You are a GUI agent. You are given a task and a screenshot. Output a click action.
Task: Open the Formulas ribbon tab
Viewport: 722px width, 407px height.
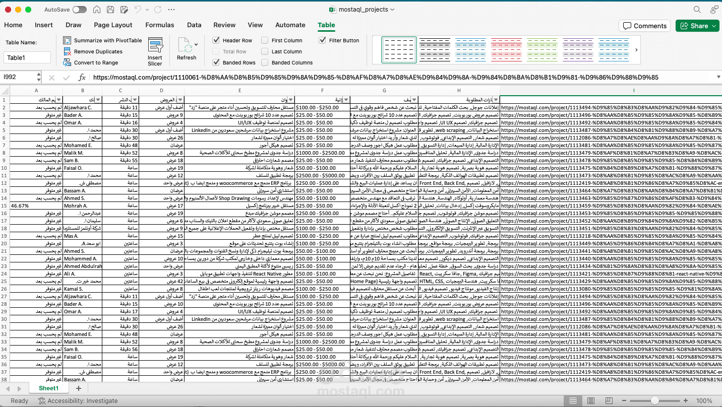point(160,25)
